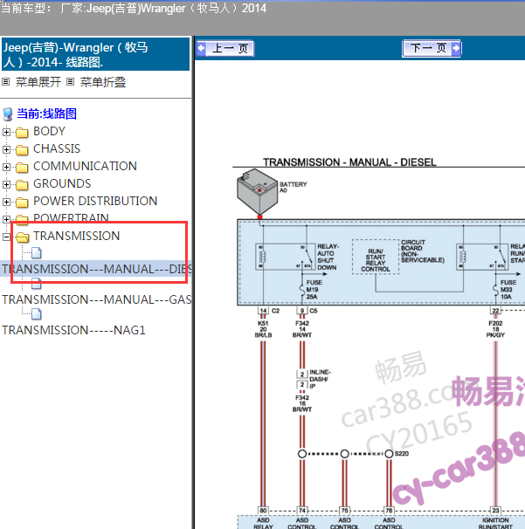Viewport: 525px width, 529px height.
Task: Click the F202 18 PK/GY wire label
Action: pyautogui.click(x=495, y=329)
